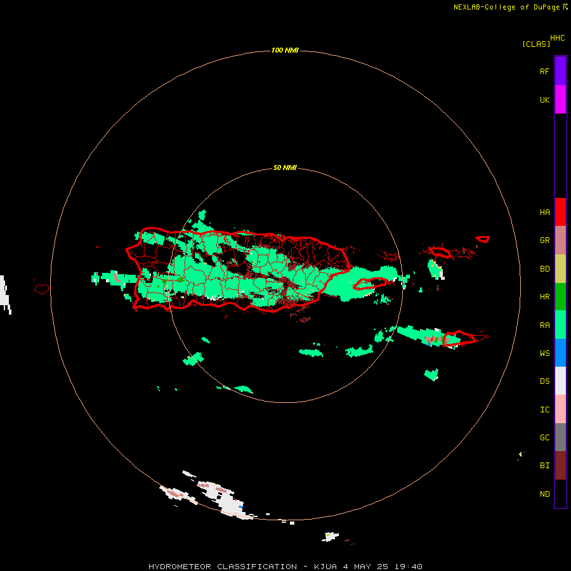The image size is (571, 571).
Task: Click the 100 NMI range ring label
Action: click(x=285, y=50)
